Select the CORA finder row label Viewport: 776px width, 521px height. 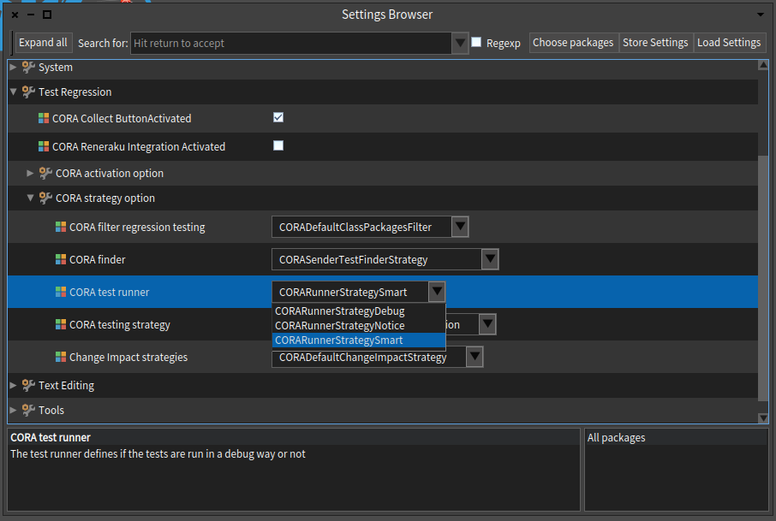pos(98,259)
